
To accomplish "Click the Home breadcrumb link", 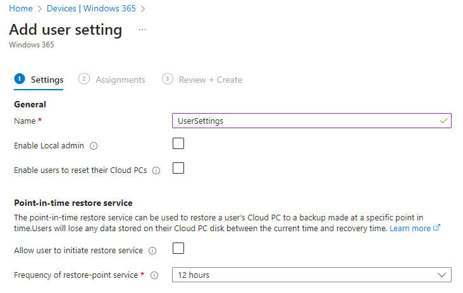I will tap(21, 9).
